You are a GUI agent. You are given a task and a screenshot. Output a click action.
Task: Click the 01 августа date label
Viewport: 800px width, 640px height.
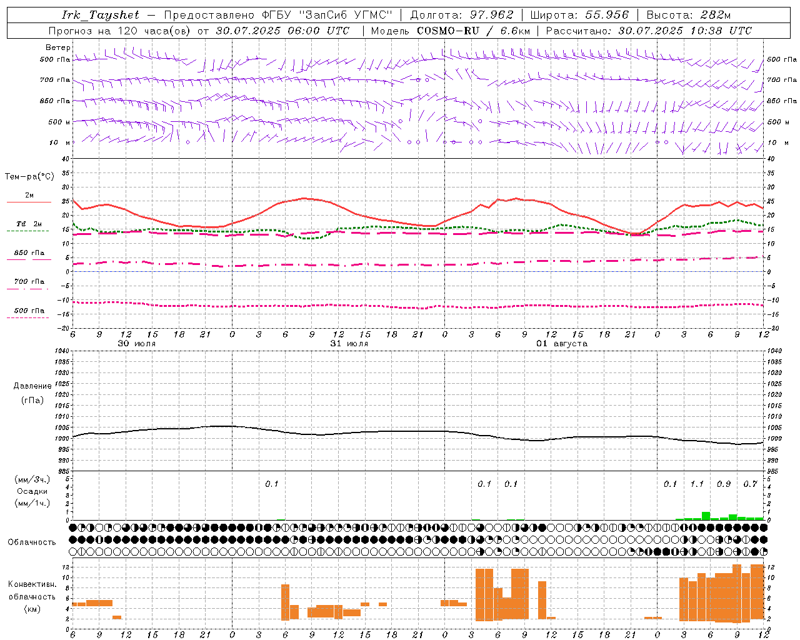coord(562,344)
